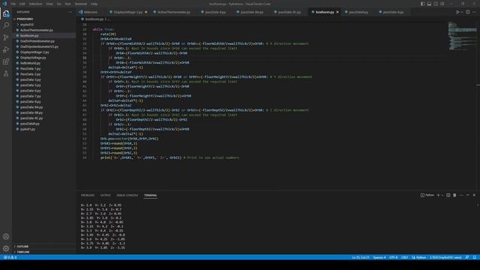Click the Kill Terminal trash icon
Screen dimensions: 480x270
click(x=454, y=195)
